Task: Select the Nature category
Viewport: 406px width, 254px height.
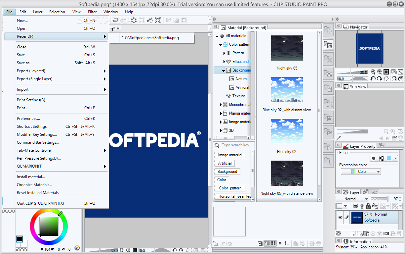Action: point(241,79)
